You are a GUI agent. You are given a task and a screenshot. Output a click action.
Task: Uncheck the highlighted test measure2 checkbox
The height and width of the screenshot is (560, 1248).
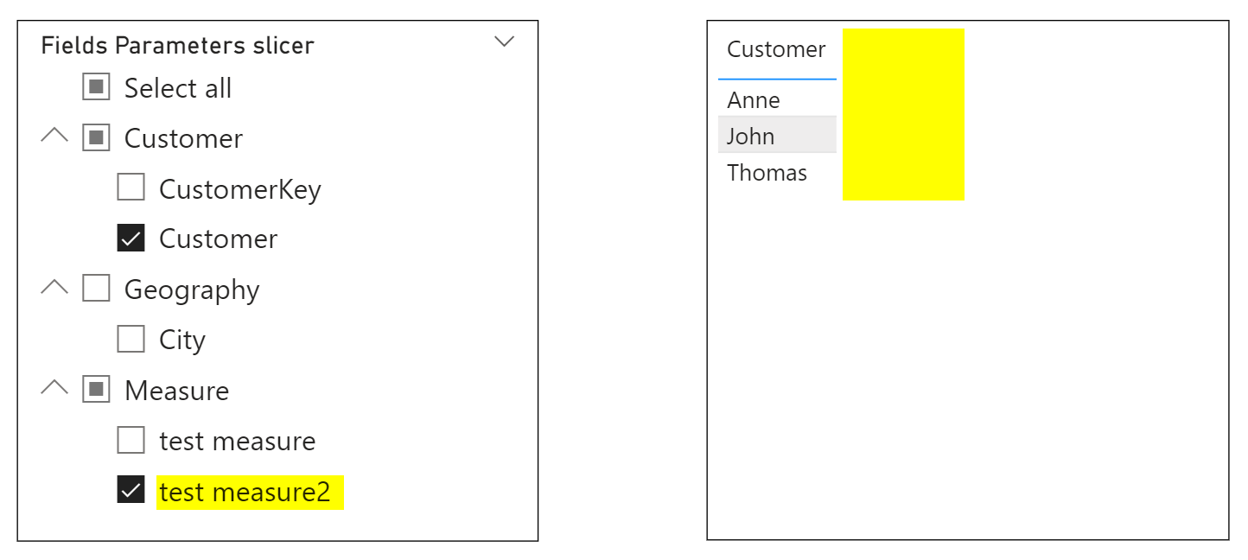(131, 490)
